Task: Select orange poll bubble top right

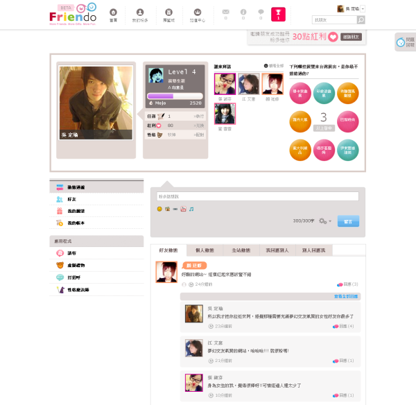Action: tap(348, 93)
